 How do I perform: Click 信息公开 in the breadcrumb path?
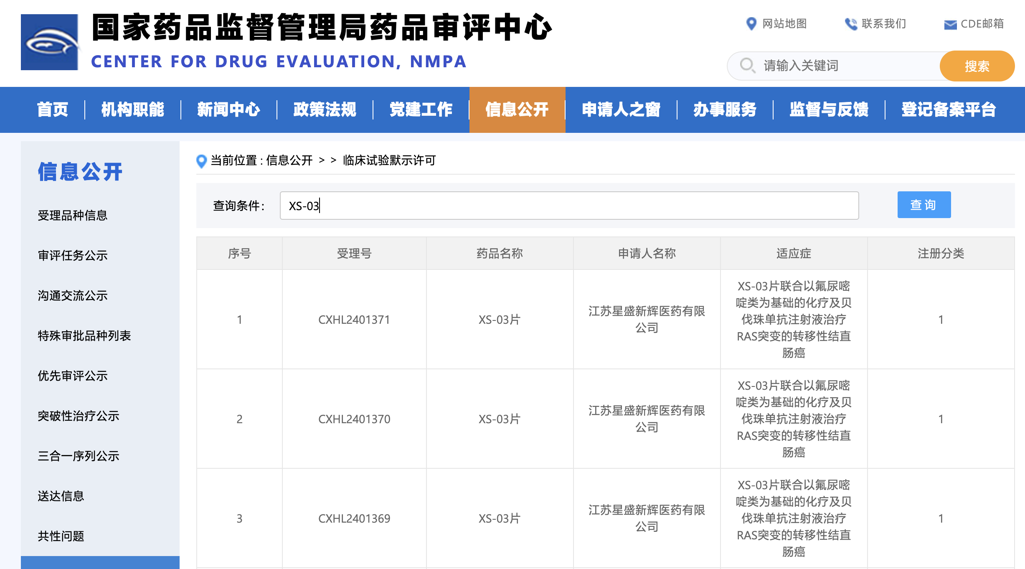289,160
